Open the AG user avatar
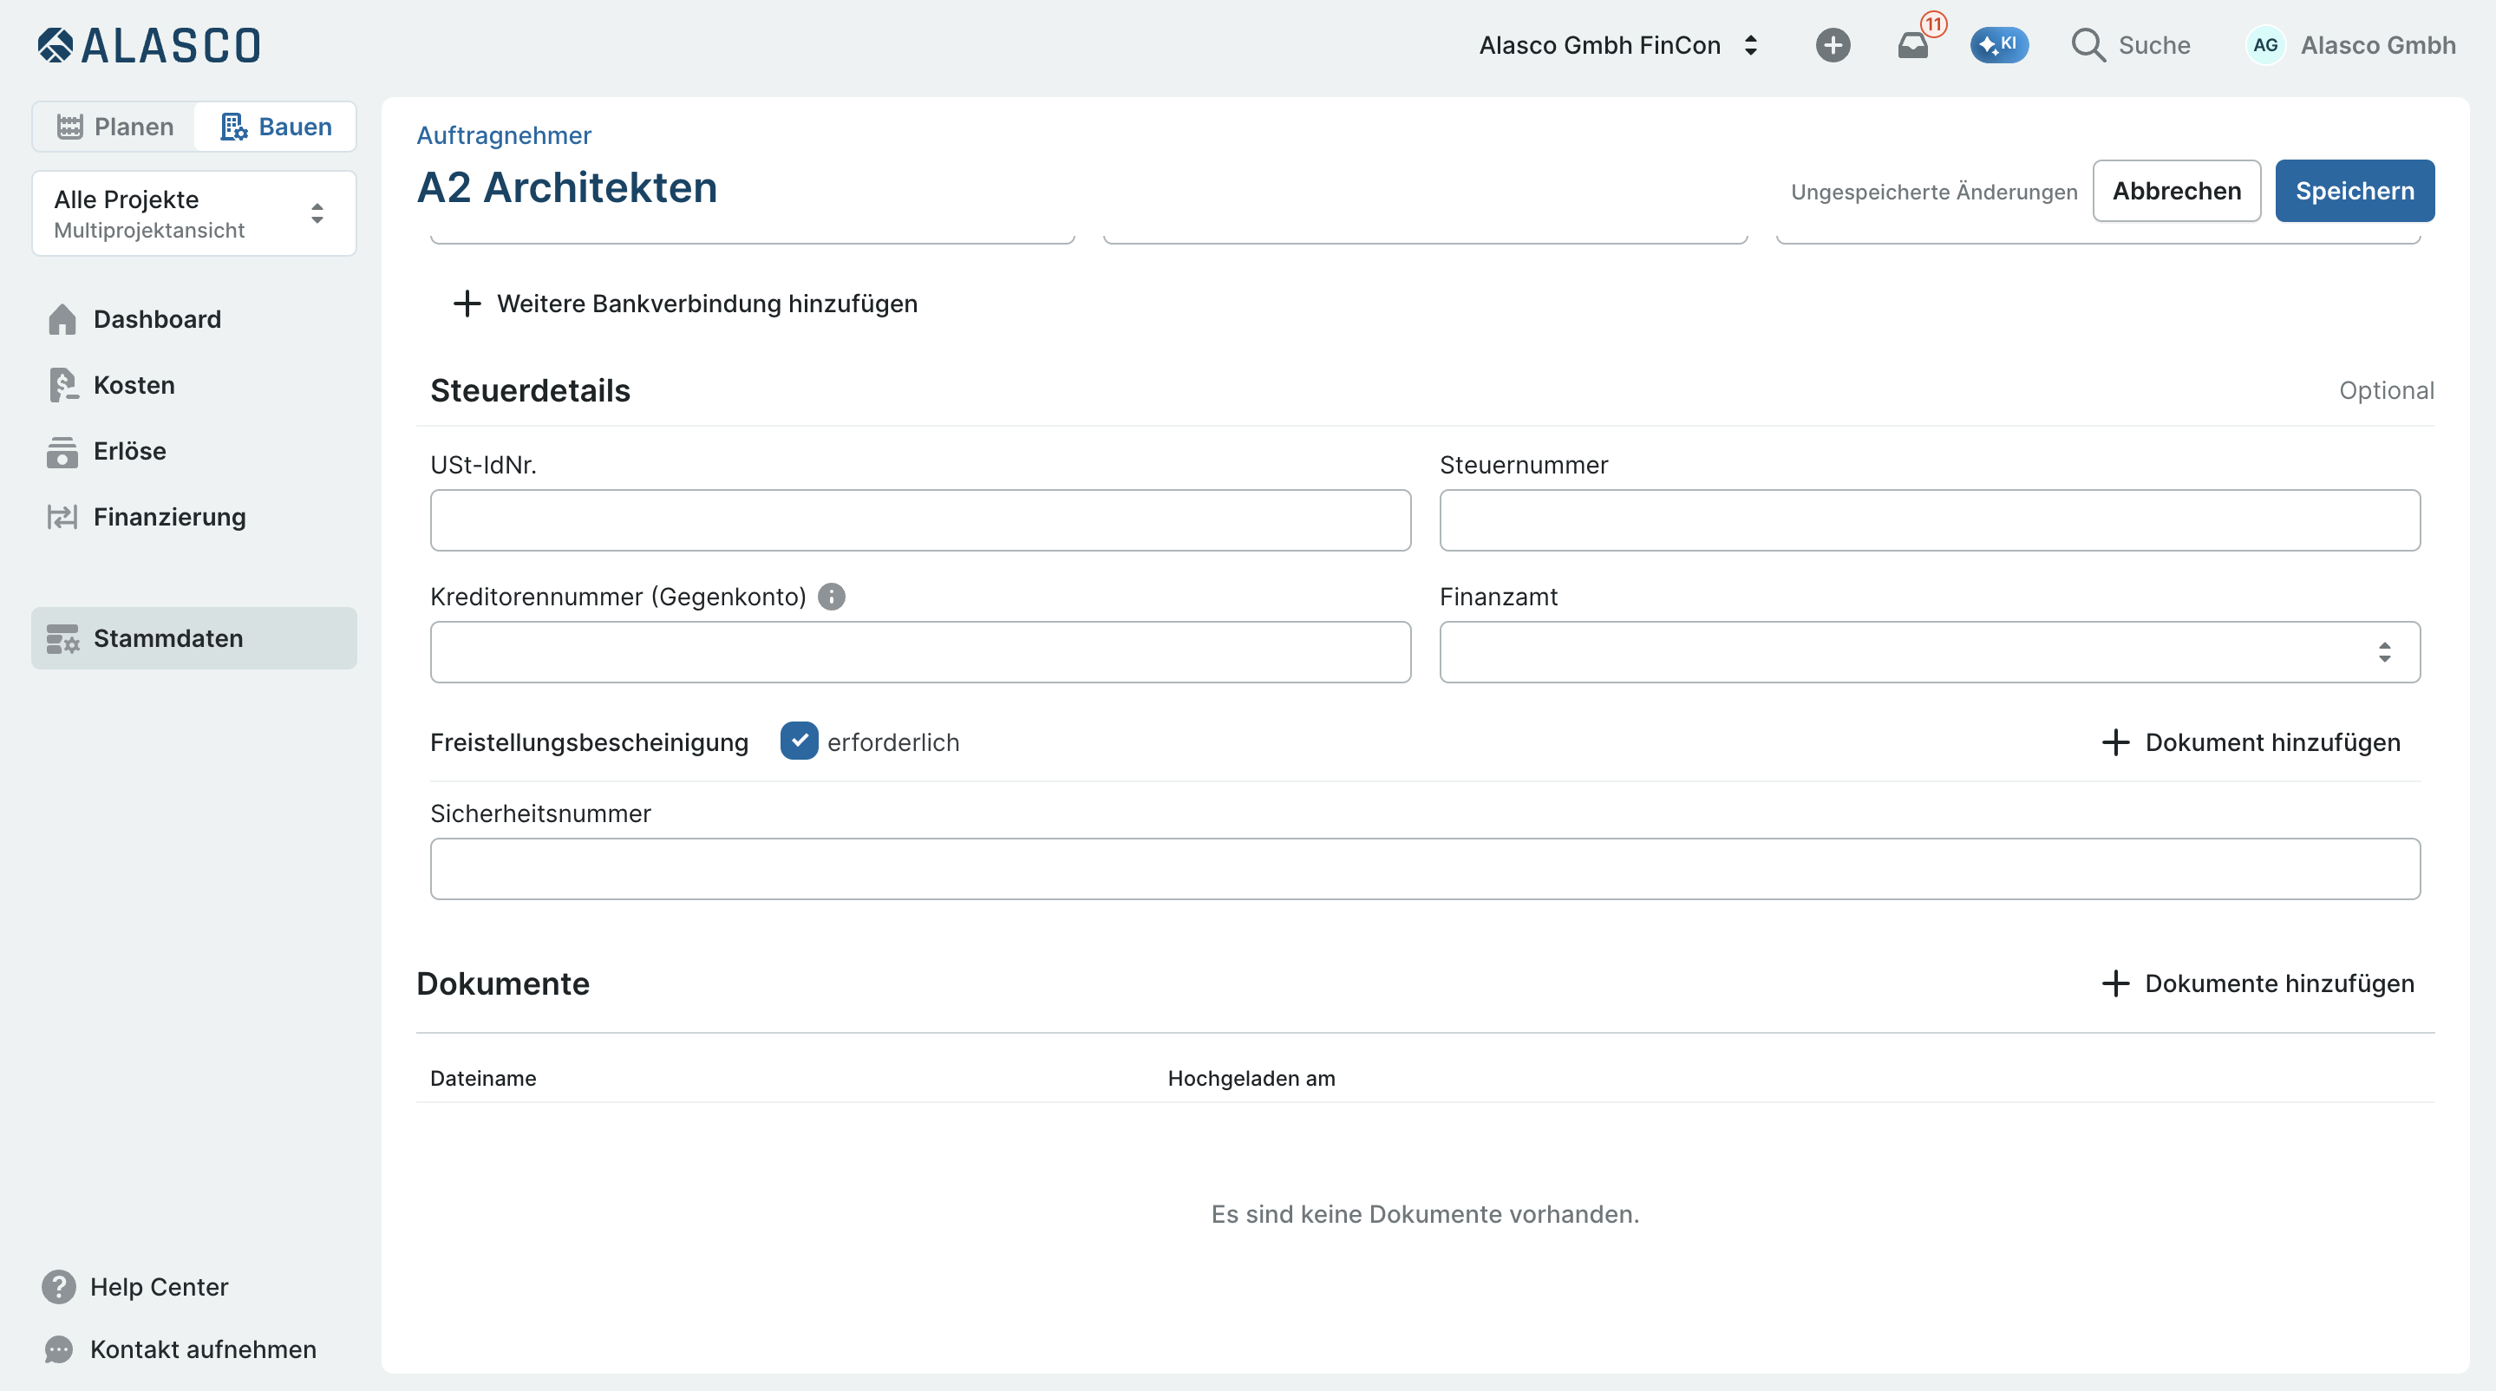This screenshot has width=2496, height=1391. [2264, 45]
